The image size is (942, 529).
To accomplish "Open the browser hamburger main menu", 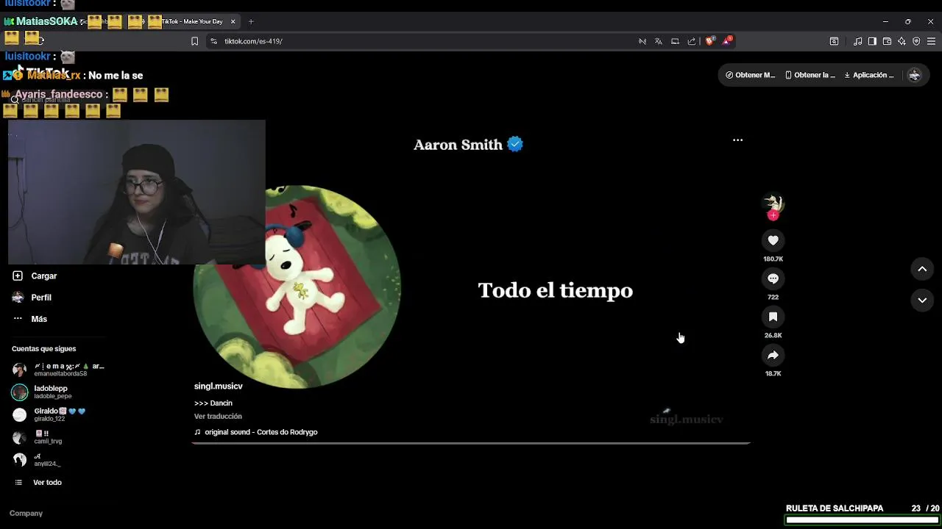I will pyautogui.click(x=931, y=41).
